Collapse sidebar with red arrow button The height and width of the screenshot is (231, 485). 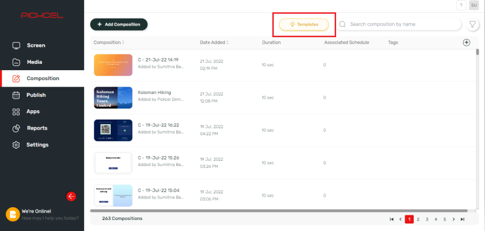pyautogui.click(x=71, y=196)
